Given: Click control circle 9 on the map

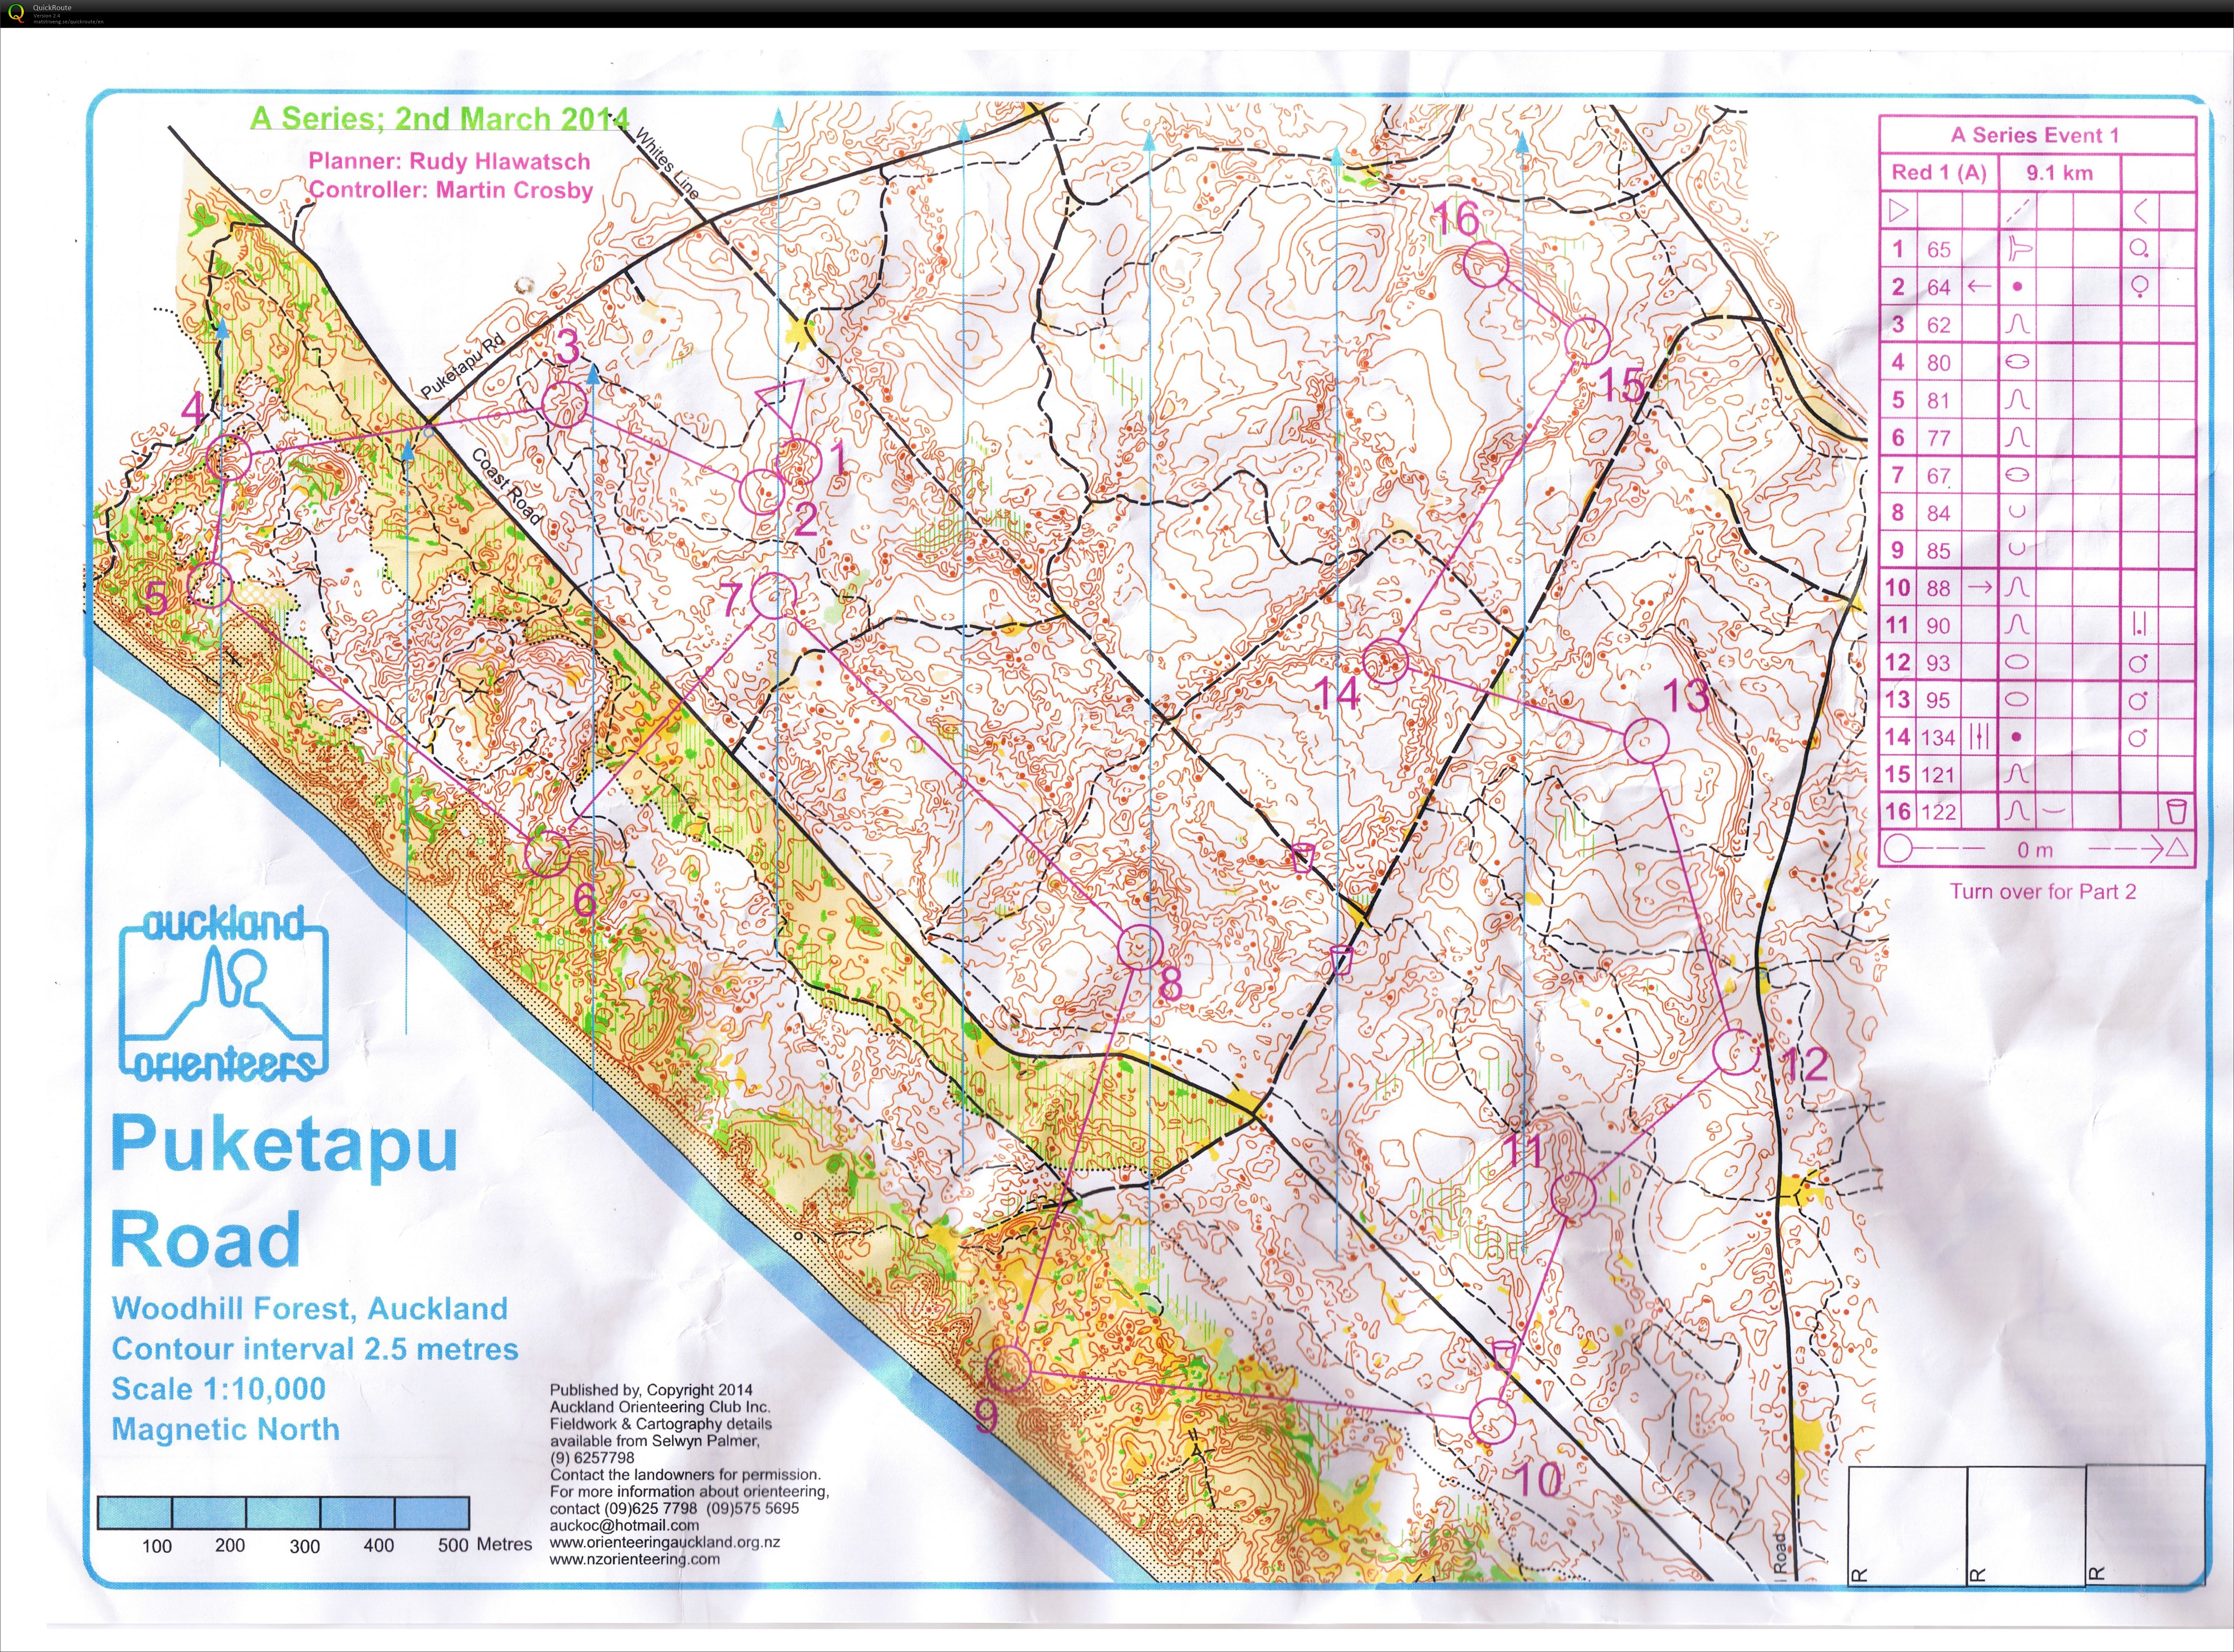Looking at the screenshot, I should coord(1008,1368).
